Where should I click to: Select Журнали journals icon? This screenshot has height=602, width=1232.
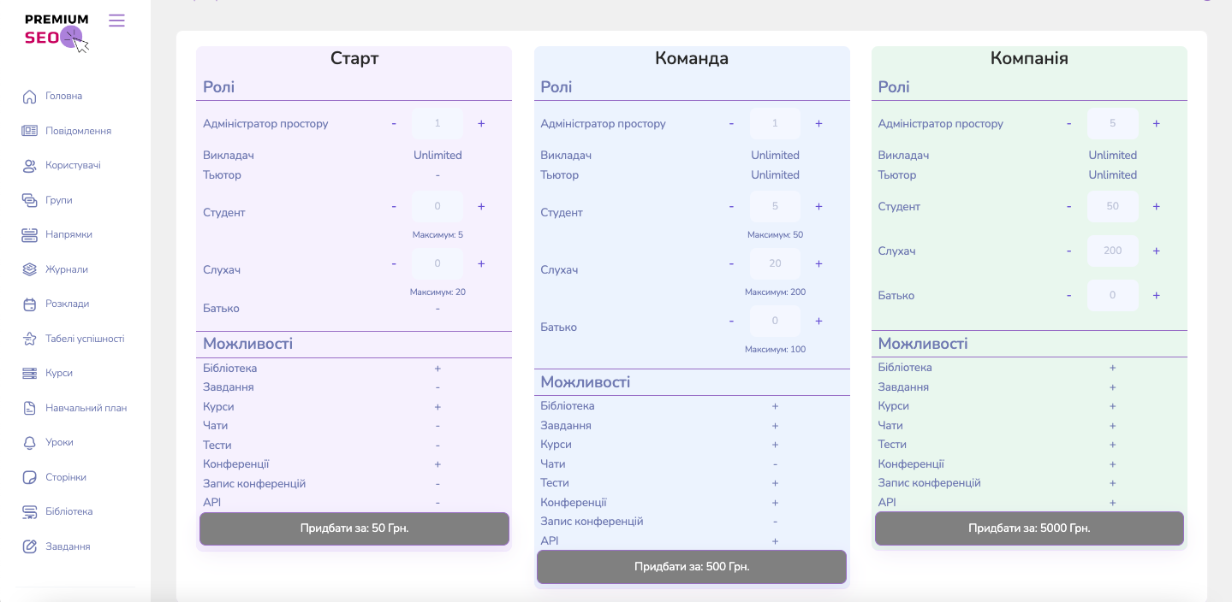(x=30, y=269)
